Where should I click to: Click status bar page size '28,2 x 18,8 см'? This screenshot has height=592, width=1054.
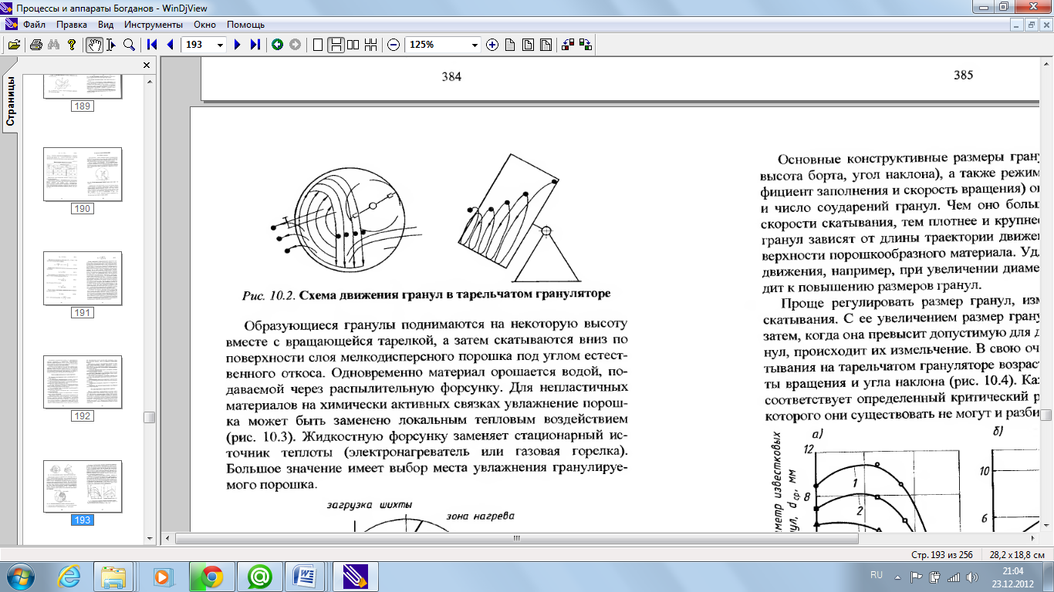tap(1017, 554)
